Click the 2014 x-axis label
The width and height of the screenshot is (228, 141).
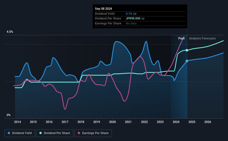tap(17, 122)
